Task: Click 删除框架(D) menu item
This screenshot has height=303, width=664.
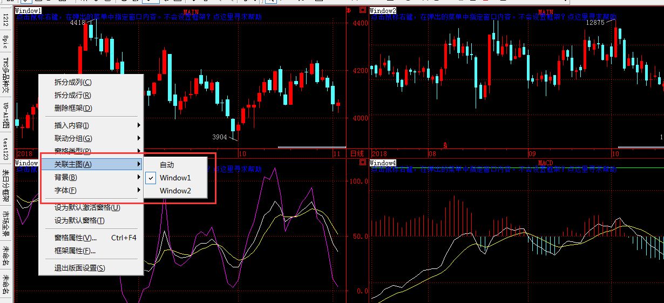Action: pyautogui.click(x=91, y=108)
